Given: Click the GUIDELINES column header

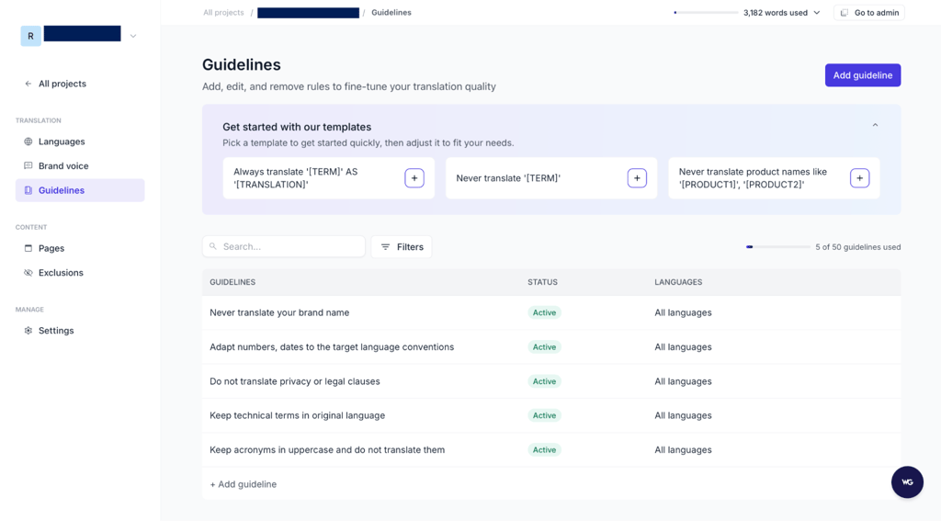Looking at the screenshot, I should pyautogui.click(x=232, y=282).
